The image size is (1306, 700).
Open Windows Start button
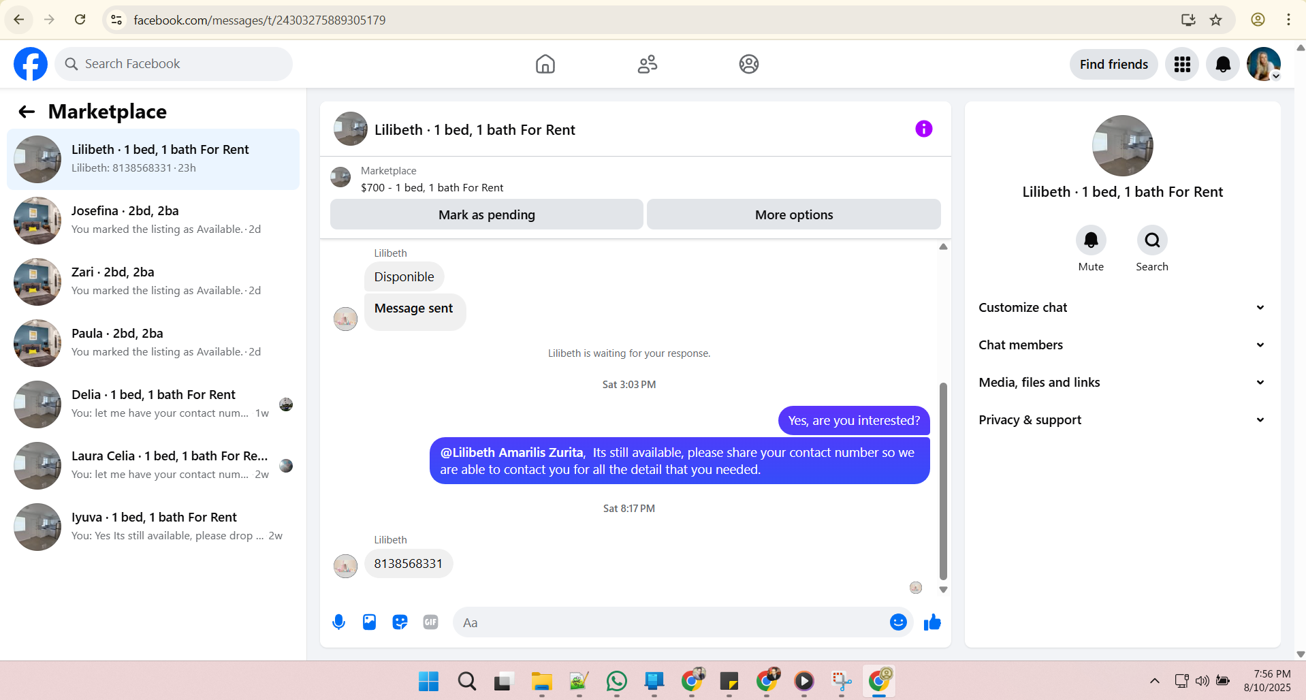428,681
